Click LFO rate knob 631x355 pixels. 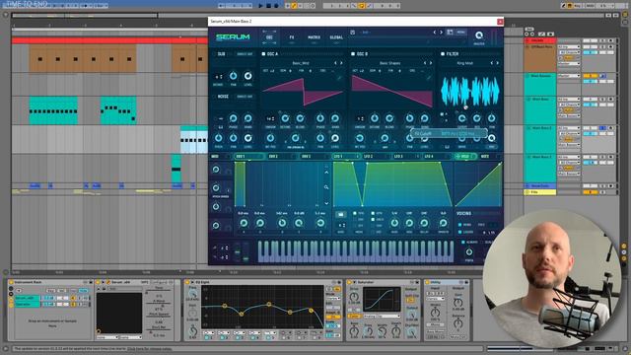click(x=394, y=223)
